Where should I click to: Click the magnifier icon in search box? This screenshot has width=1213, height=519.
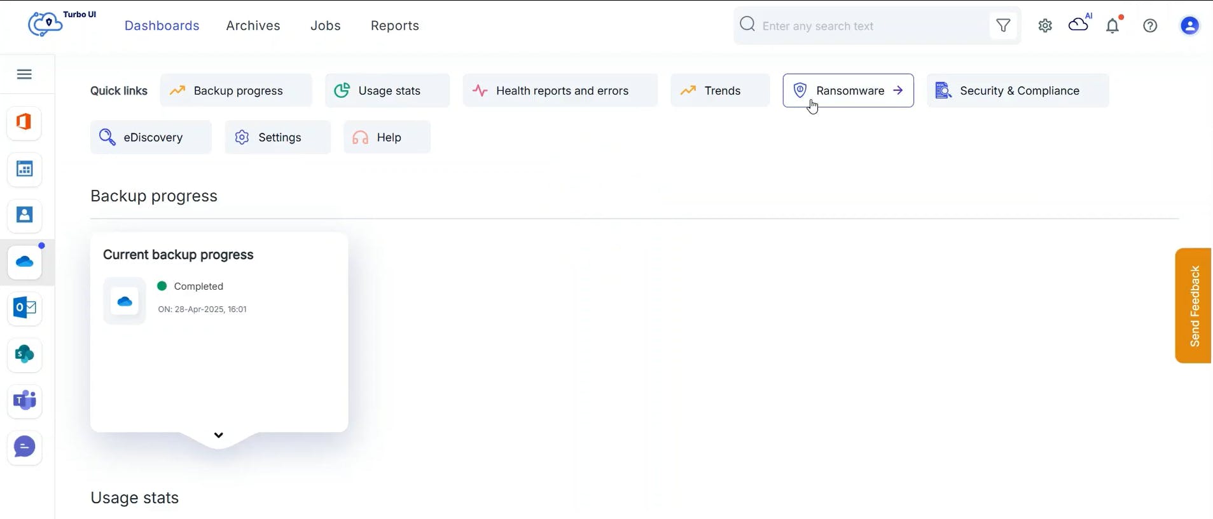click(x=747, y=25)
